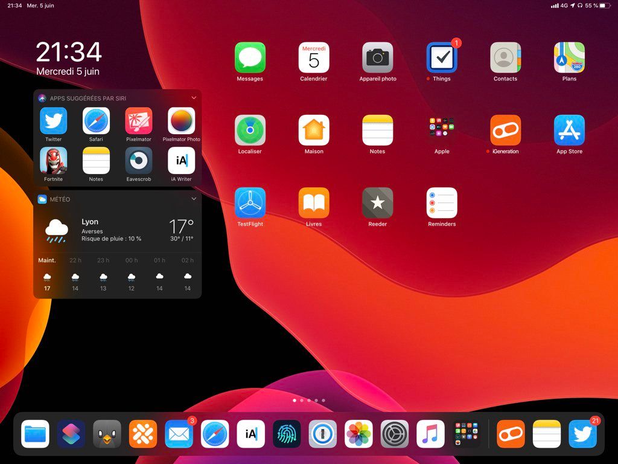Launch Pixelmator from Siri suggestions
The height and width of the screenshot is (464, 618).
coord(139,121)
